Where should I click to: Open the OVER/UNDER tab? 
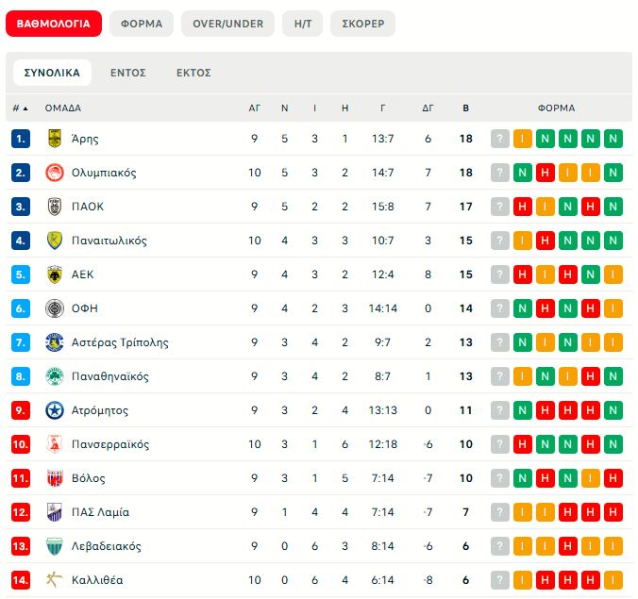click(x=227, y=24)
